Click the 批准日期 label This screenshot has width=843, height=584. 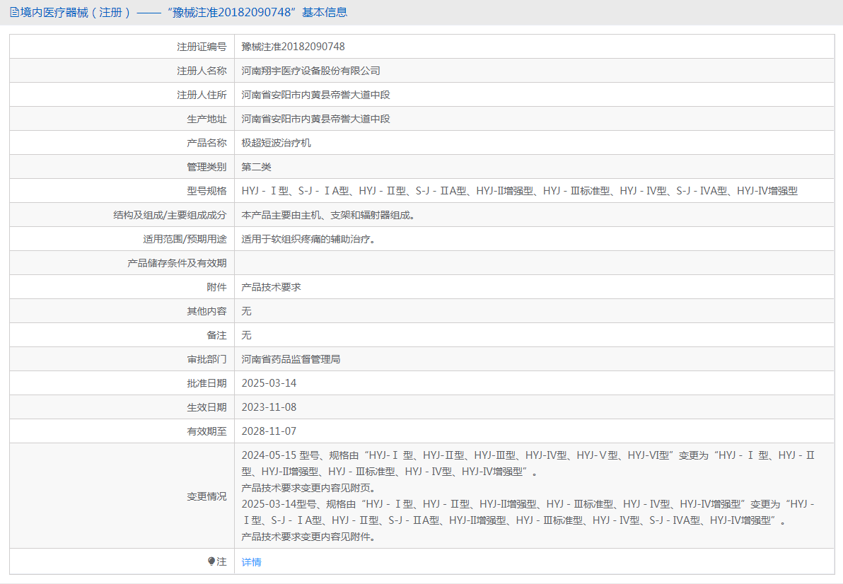click(x=207, y=384)
